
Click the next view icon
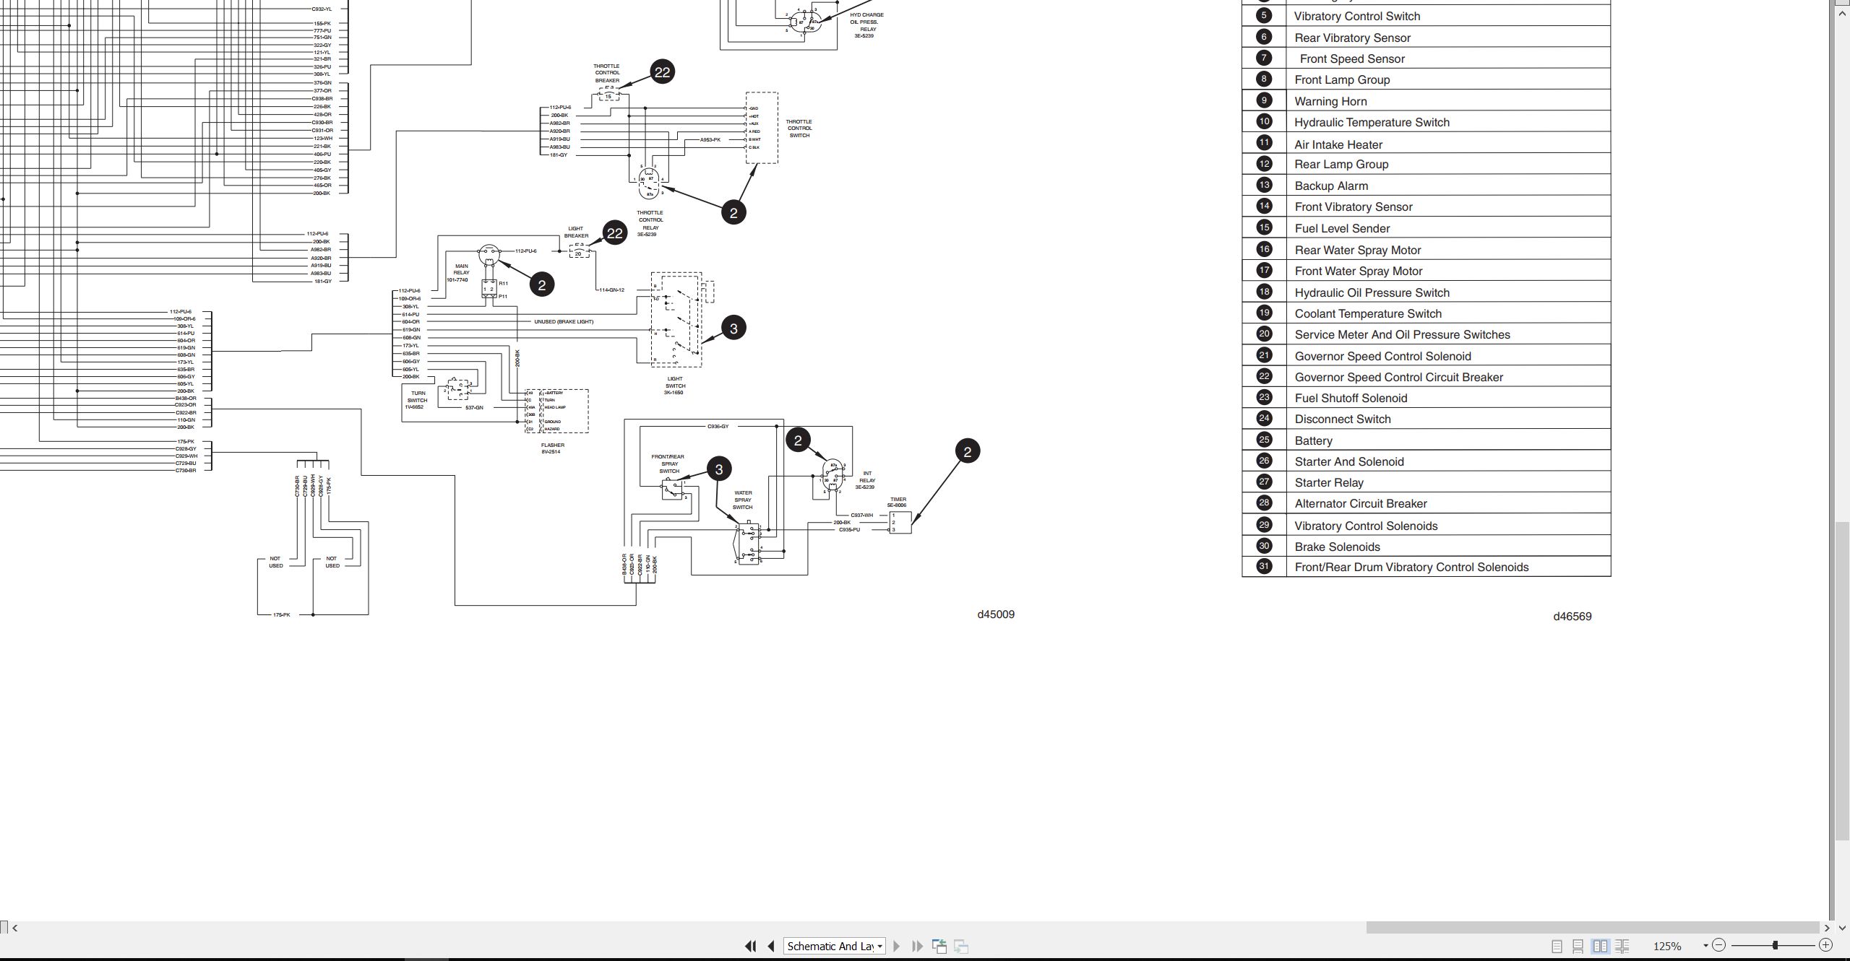(961, 946)
